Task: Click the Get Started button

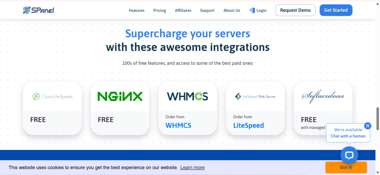Action: coord(335,10)
